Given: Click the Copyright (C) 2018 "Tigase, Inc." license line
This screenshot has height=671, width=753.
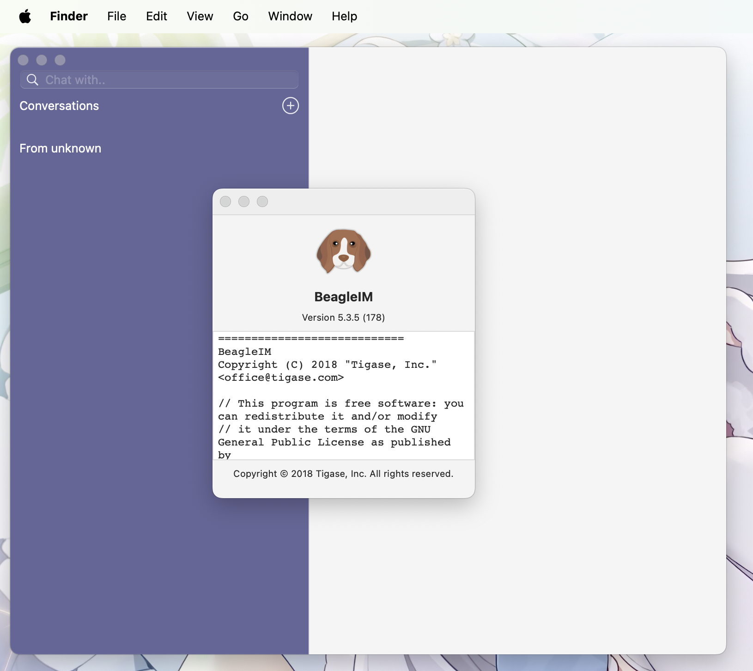Looking at the screenshot, I should point(327,365).
